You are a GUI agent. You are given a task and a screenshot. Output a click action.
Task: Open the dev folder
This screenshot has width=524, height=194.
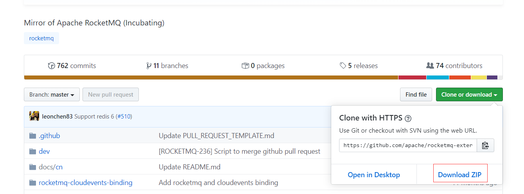tap(44, 151)
